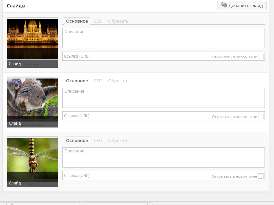Focus the Описание field of koala slide
This screenshot has height=205, width=274.
(x=163, y=98)
